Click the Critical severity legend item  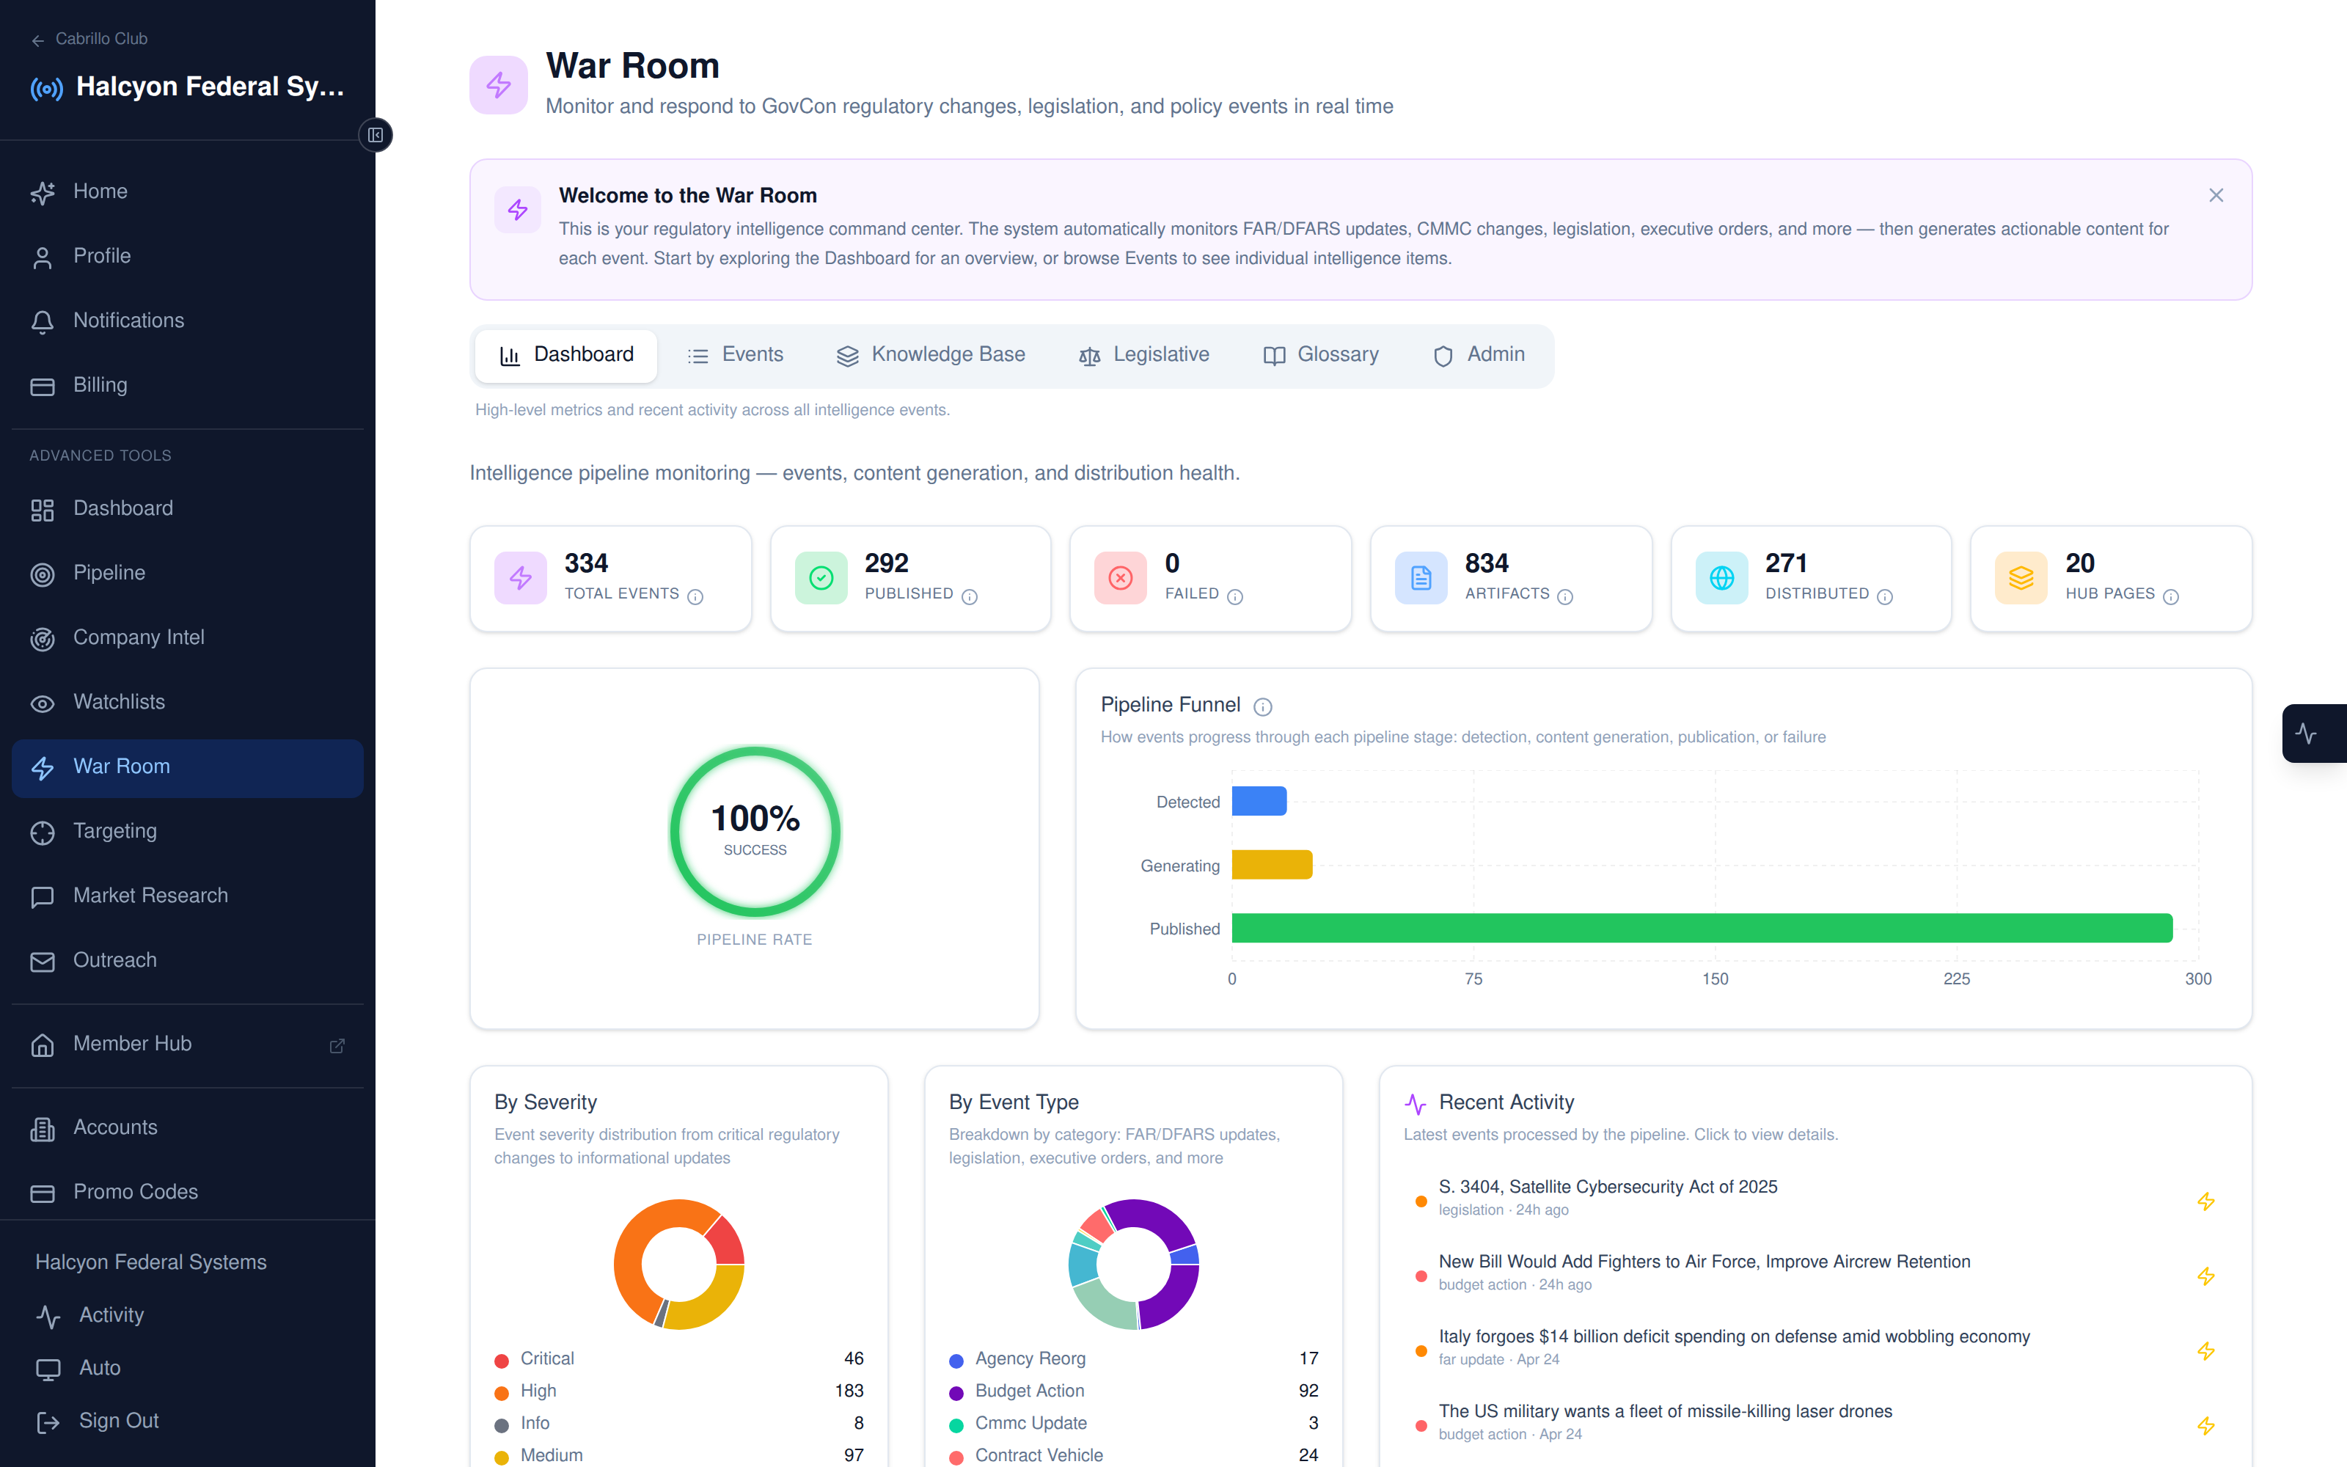point(546,1358)
